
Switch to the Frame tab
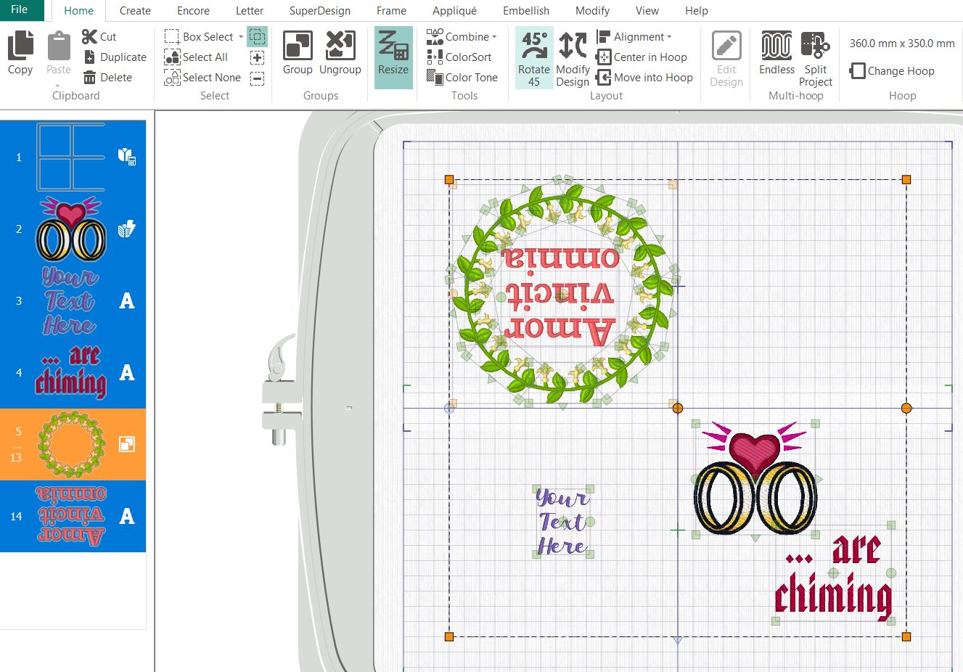click(x=391, y=10)
